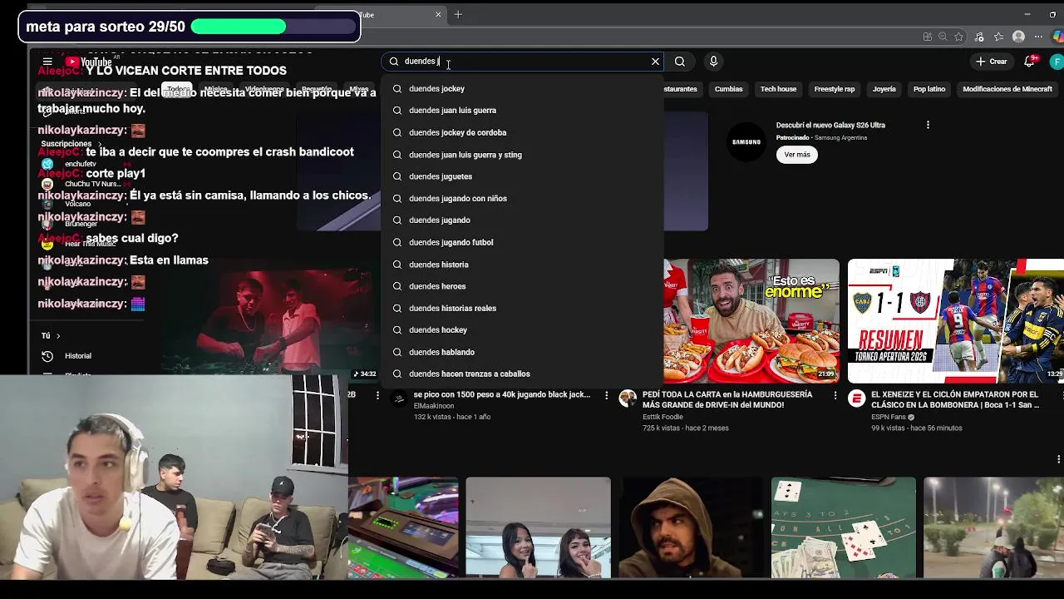Filter by the Tech house chip
1064x599 pixels.
778,89
